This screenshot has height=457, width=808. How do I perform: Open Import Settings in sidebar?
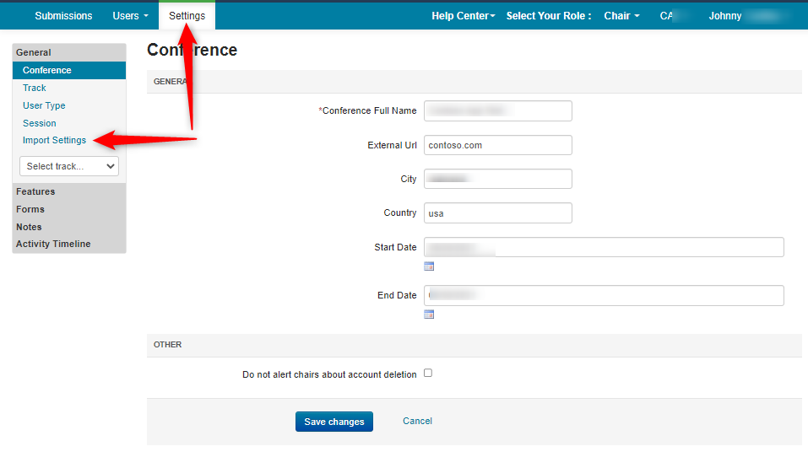tap(54, 140)
